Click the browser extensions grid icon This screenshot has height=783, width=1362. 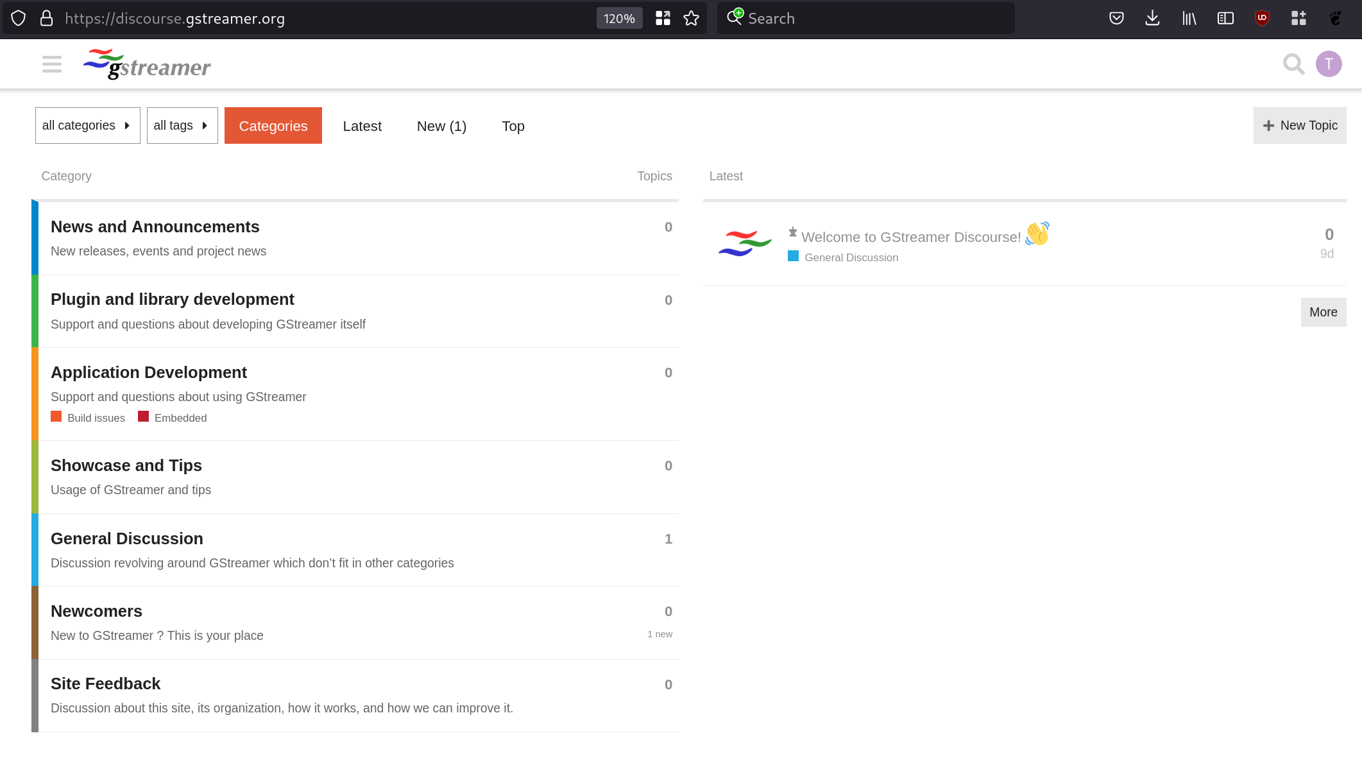[1297, 18]
